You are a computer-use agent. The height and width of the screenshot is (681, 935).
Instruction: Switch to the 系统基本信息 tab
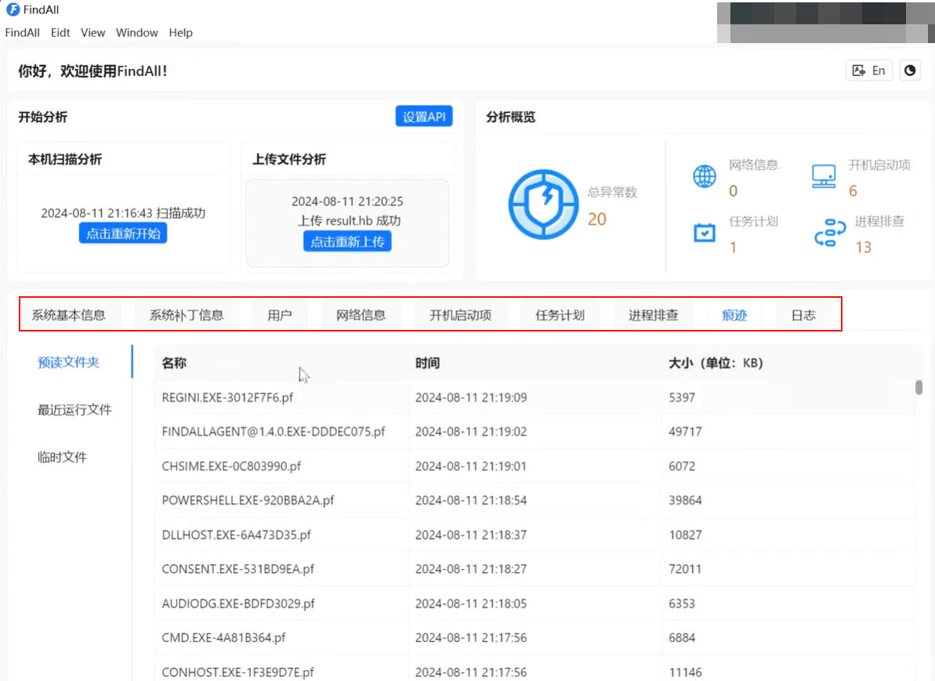tap(68, 315)
